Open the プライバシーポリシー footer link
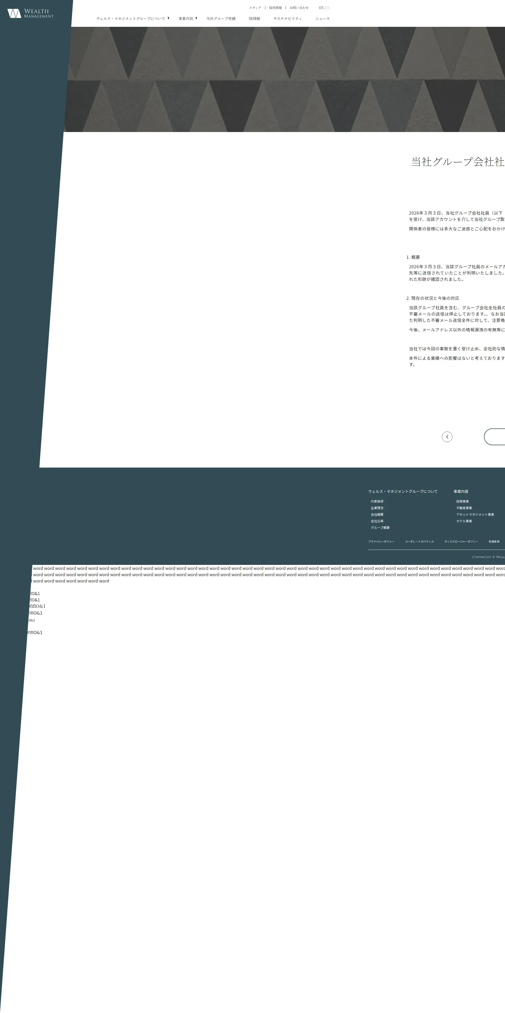 (381, 541)
